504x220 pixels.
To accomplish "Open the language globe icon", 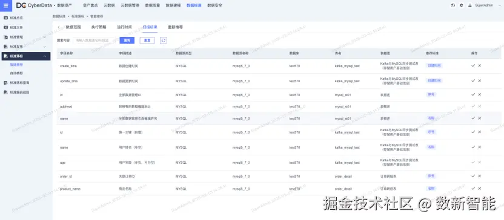I will coord(453,5).
